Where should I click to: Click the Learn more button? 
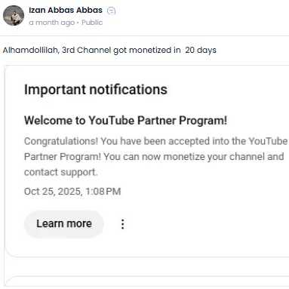click(64, 223)
